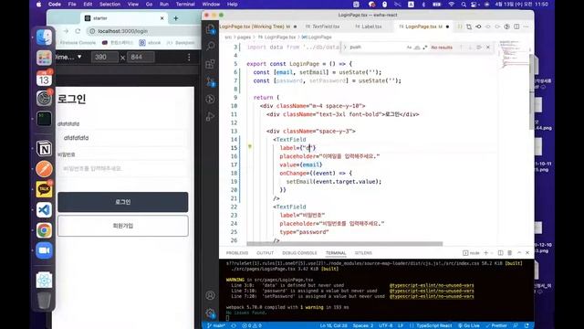Open the Search view in VS Code
Screen dimensions: 584x329
211,47
